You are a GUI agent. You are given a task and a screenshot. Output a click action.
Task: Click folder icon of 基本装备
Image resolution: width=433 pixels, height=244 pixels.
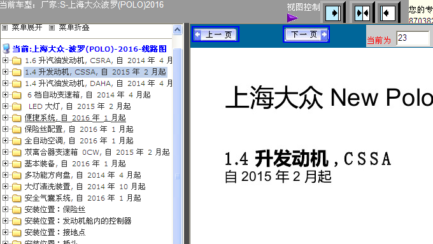(x=17, y=164)
